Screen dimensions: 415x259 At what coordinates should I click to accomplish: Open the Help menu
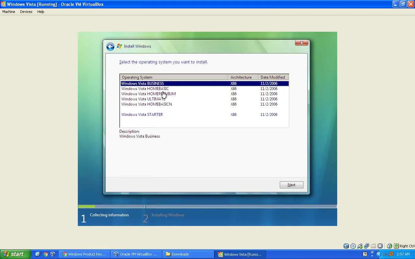[x=41, y=12]
